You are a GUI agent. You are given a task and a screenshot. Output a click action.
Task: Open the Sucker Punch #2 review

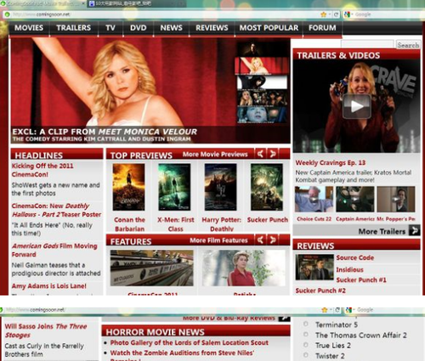320,290
